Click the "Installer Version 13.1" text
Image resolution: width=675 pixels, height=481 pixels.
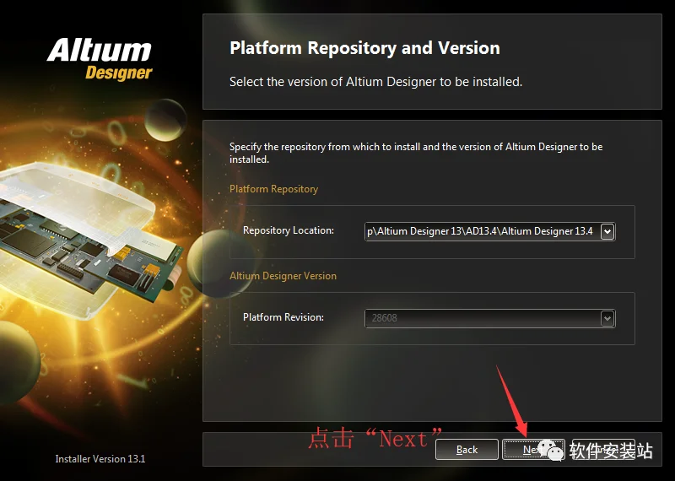100,459
